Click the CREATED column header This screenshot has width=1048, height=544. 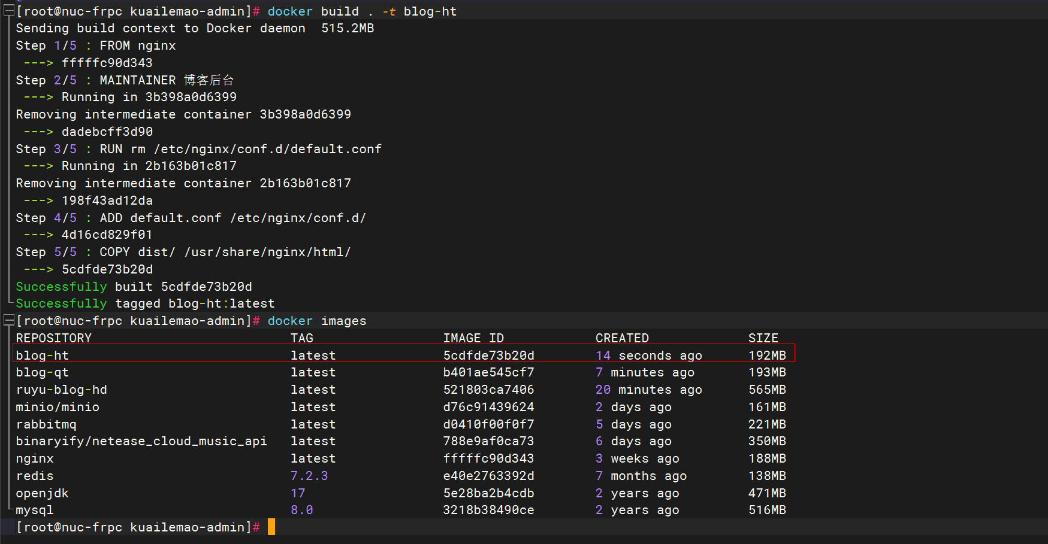[x=622, y=338]
